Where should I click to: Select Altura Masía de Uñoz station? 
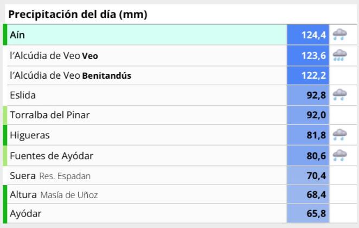point(54,195)
